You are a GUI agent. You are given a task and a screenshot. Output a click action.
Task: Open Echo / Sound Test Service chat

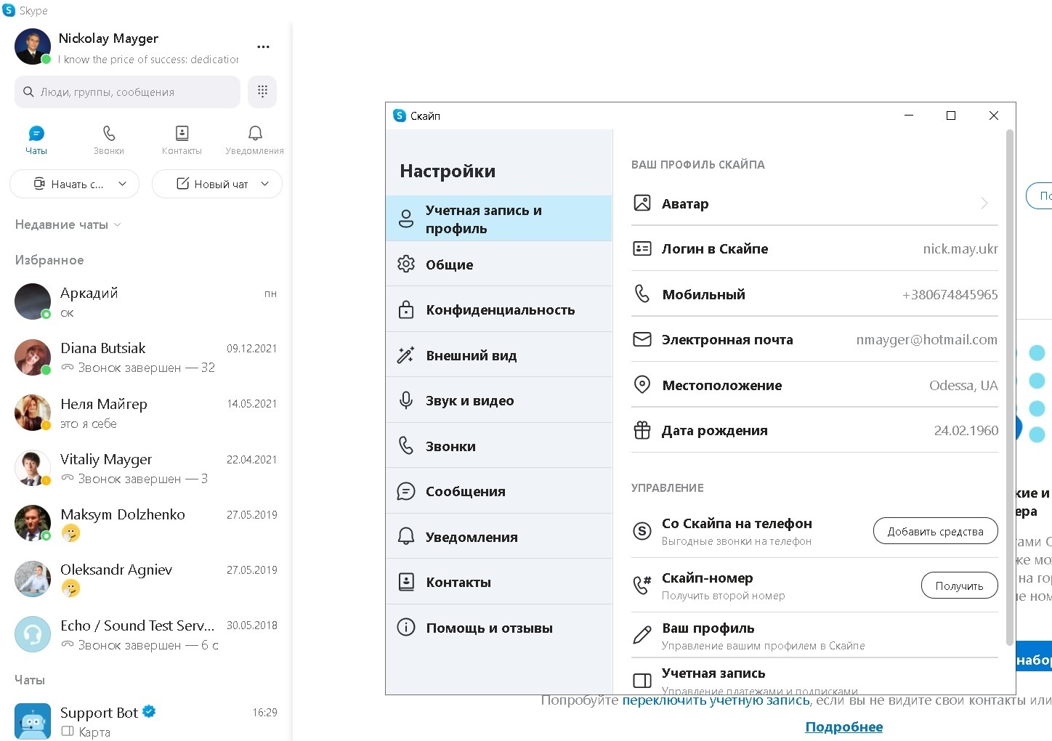146,634
